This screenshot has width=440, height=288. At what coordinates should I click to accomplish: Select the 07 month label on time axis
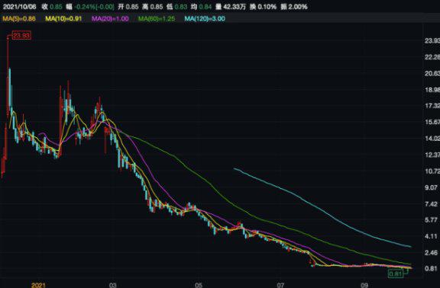pyautogui.click(x=280, y=285)
